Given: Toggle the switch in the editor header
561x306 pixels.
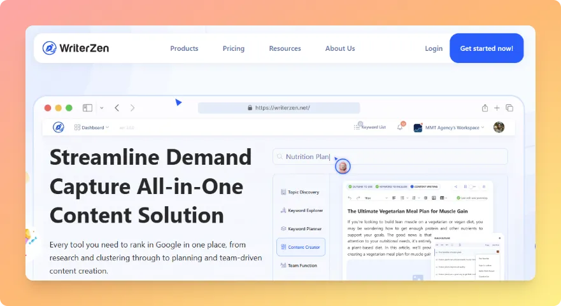Looking at the screenshot, I should [x=472, y=186].
